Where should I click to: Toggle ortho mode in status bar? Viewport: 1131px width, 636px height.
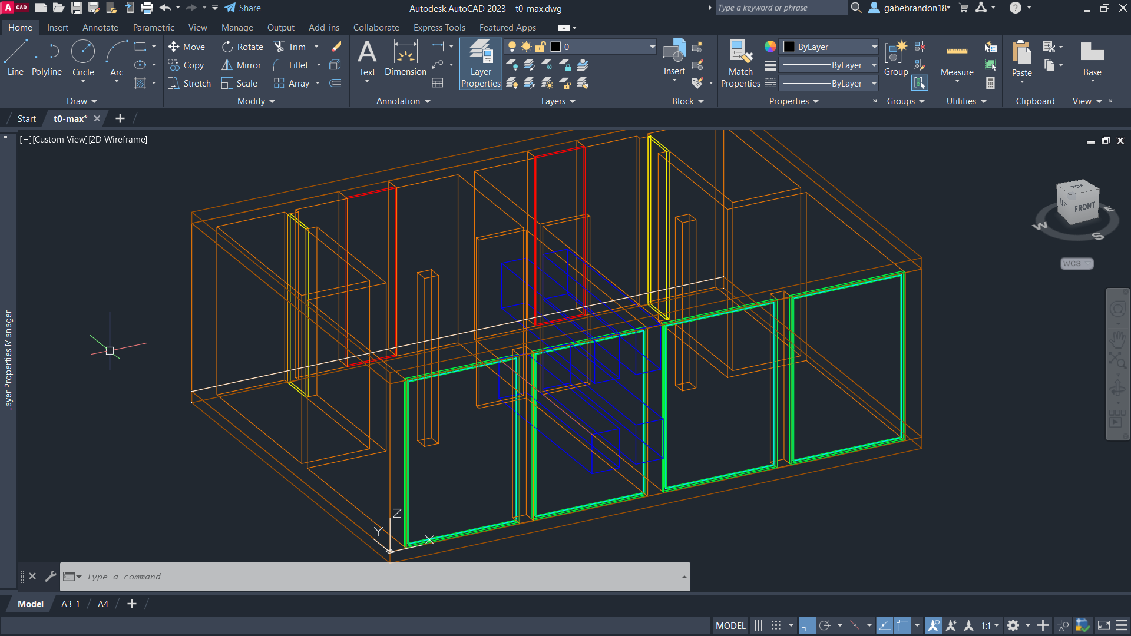(x=807, y=625)
